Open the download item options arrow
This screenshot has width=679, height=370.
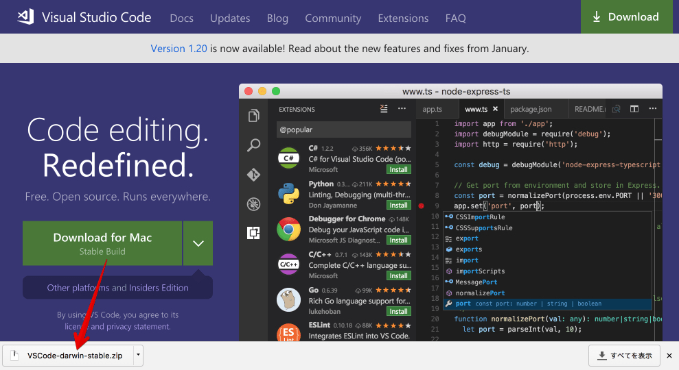pyautogui.click(x=138, y=356)
